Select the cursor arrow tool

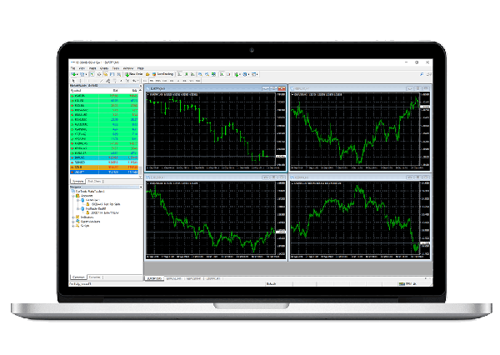coord(73,80)
